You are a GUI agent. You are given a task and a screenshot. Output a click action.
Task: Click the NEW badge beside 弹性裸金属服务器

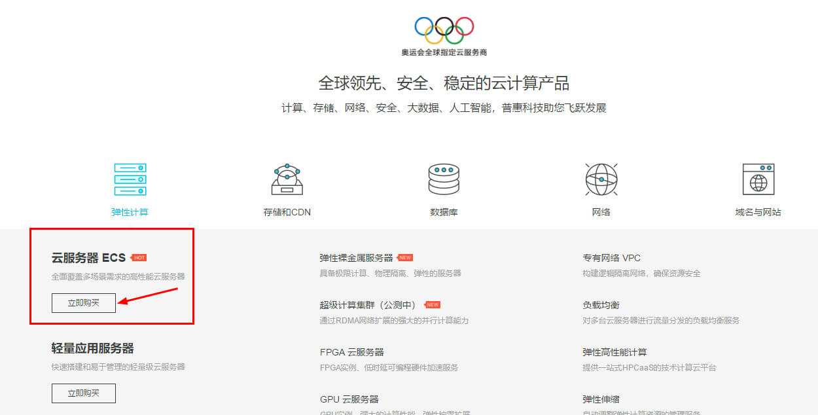[x=405, y=258]
